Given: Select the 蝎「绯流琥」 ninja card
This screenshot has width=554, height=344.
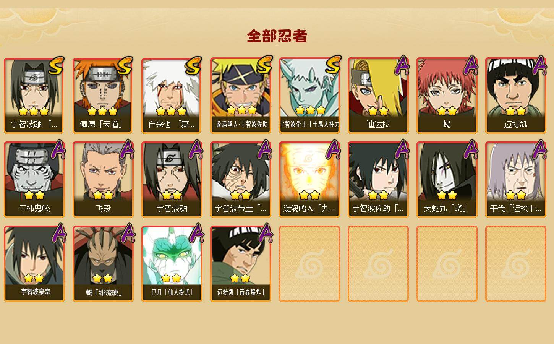Looking at the screenshot, I should pyautogui.click(x=103, y=264).
